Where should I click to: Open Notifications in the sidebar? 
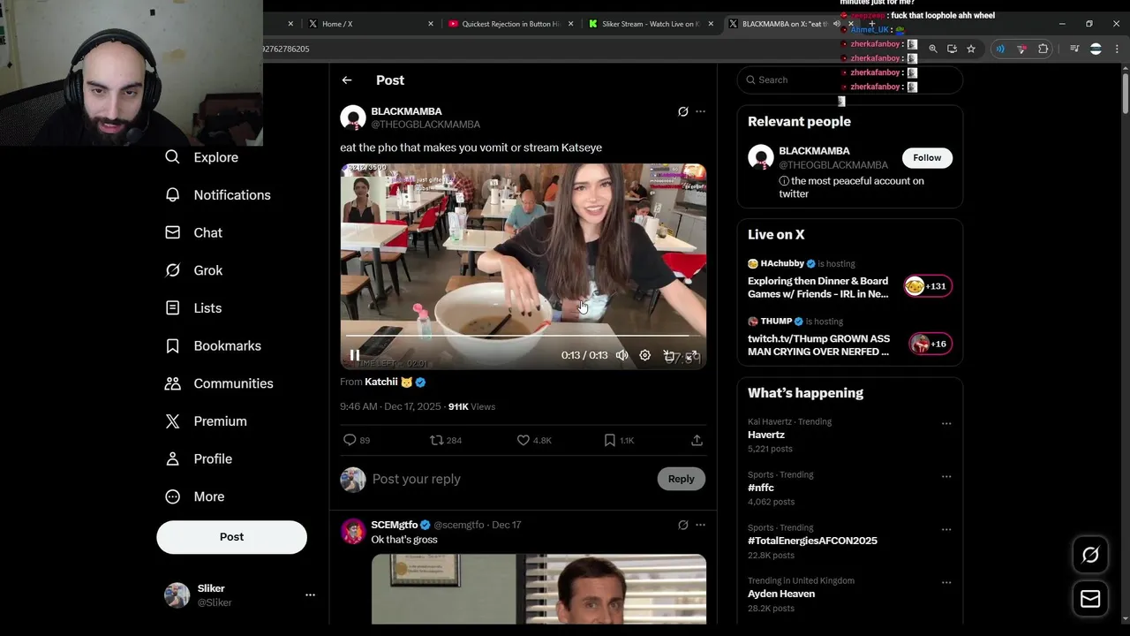[x=218, y=195]
